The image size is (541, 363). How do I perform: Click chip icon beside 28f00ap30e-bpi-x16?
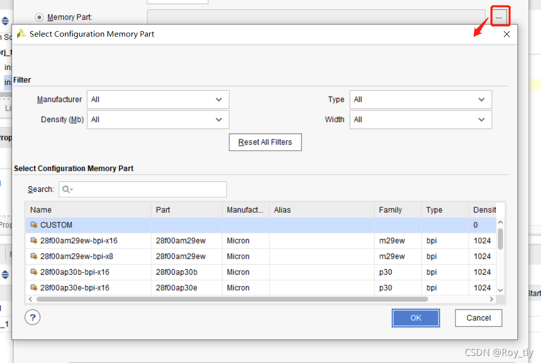click(34, 287)
